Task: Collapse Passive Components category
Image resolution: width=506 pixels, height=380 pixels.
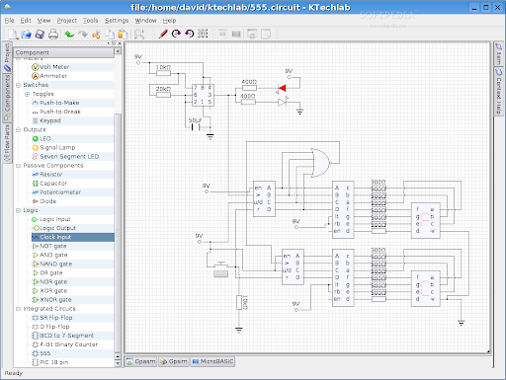Action: point(19,166)
